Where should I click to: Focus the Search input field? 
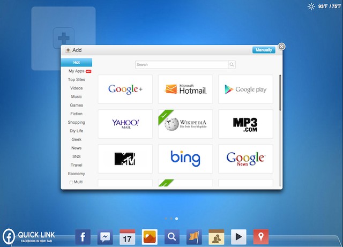pyautogui.click(x=182, y=64)
